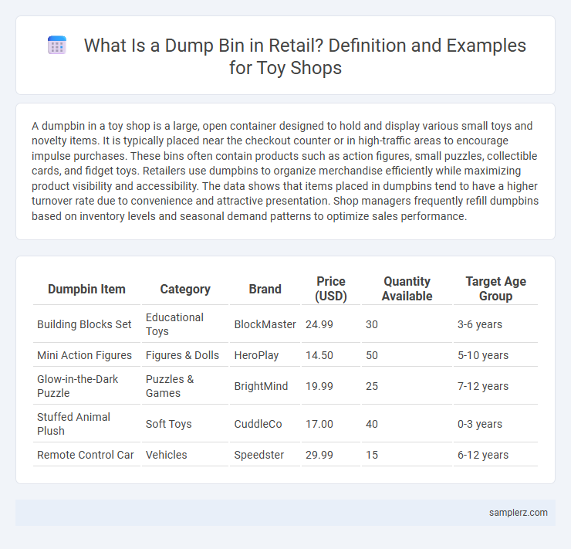Select the Mini Action Figures cell
Screen dimensions: 571x549
[x=86, y=355]
